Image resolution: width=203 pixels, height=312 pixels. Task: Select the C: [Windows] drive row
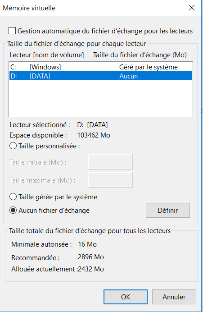(x=101, y=67)
